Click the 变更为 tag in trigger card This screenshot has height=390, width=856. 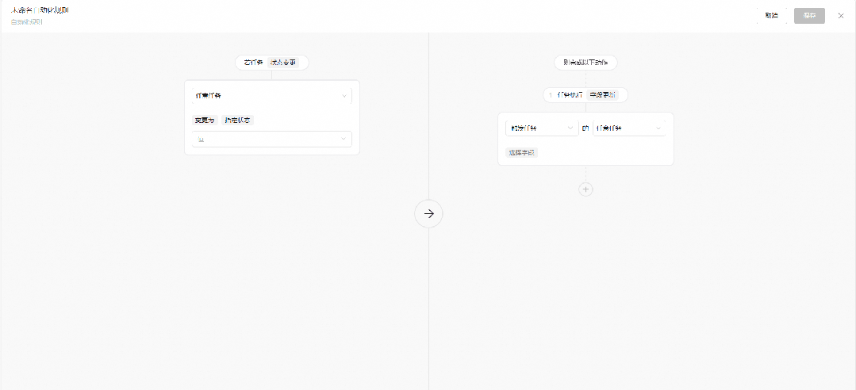(x=204, y=120)
